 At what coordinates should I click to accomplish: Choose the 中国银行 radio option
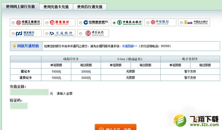pyautogui.click(x=80, y=34)
